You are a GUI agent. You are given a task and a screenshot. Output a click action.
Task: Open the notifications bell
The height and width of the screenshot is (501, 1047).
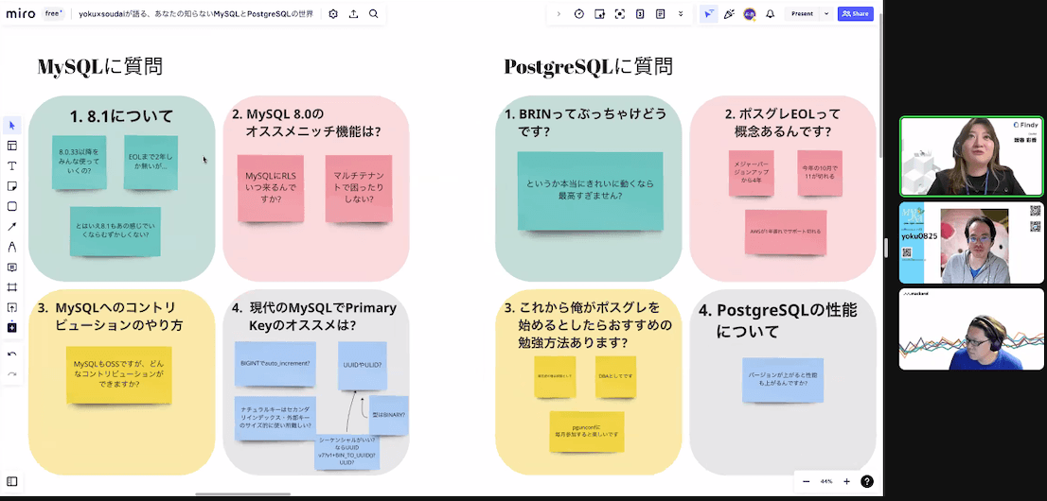[x=770, y=14]
